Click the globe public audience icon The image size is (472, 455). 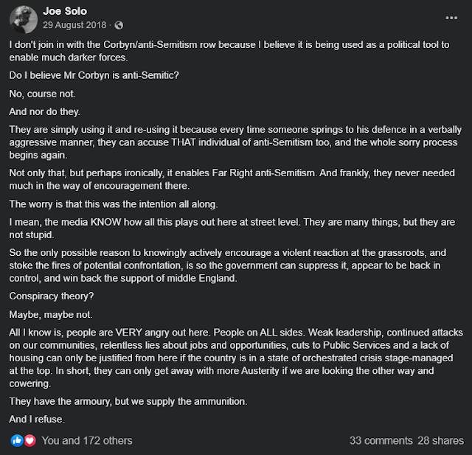coord(119,25)
